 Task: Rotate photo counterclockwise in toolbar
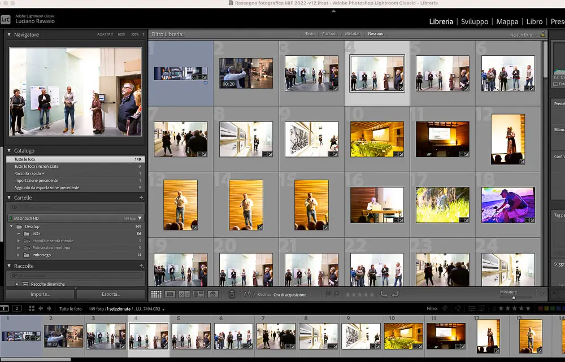pyautogui.click(x=384, y=294)
